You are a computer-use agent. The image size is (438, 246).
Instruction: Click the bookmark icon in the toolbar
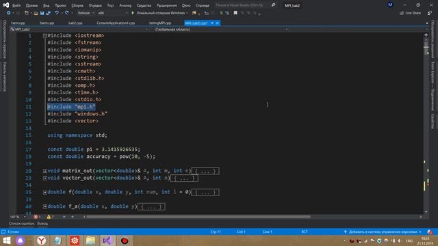tap(235, 13)
